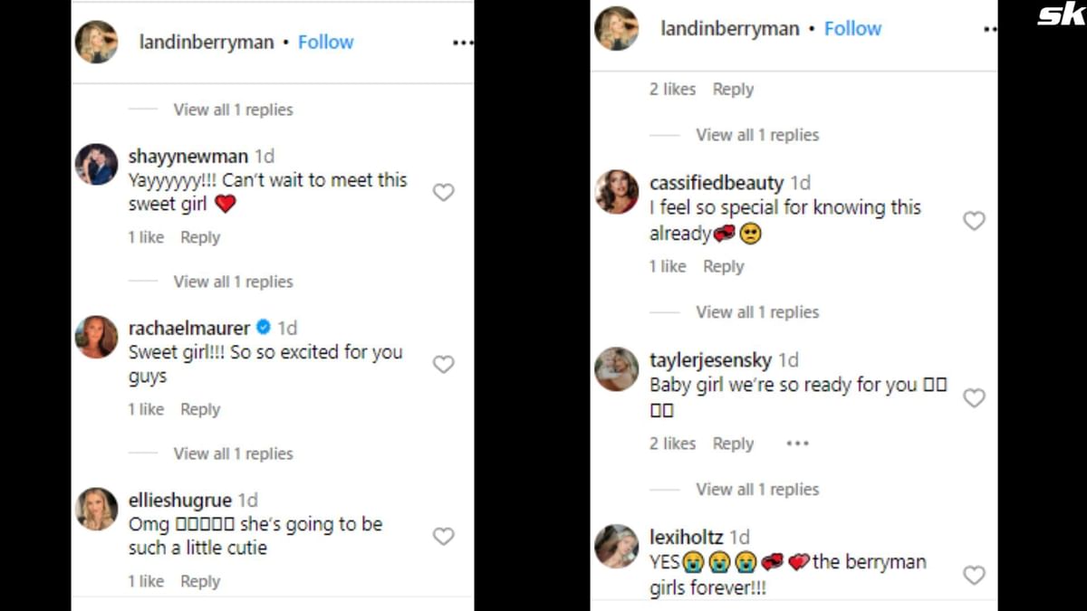Screen dimensions: 1087x611
Task: Open the three-dot options menu in left post header
Action: click(x=463, y=43)
